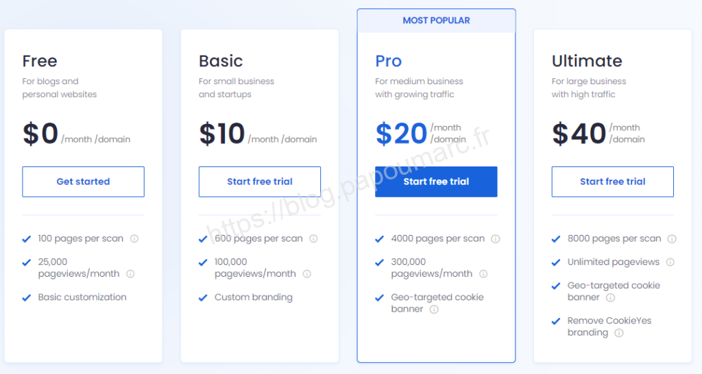
Task: Click the Free plan title
Action: [40, 61]
